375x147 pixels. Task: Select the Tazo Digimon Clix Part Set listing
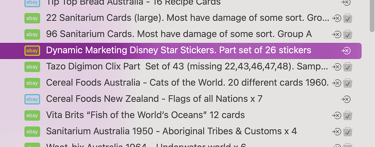coord(187,67)
